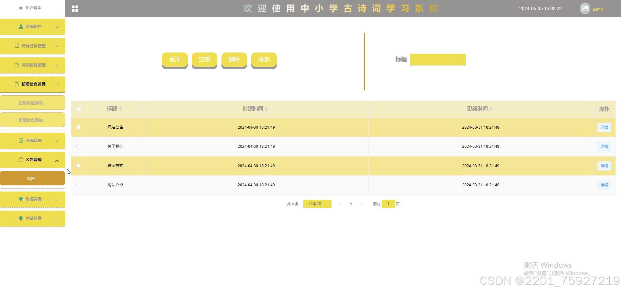
Task: Sort table by 更新时间 column arrows
Action: point(491,109)
